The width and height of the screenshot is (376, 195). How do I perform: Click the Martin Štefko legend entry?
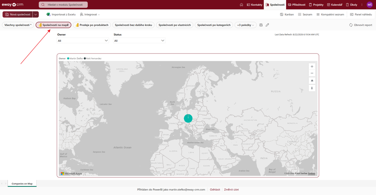(x=75, y=58)
